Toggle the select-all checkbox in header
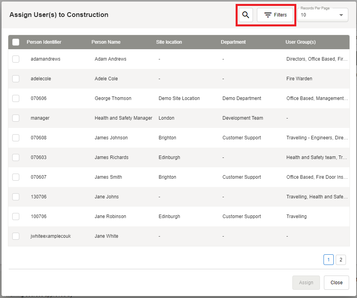The width and height of the screenshot is (357, 298). pos(16,42)
